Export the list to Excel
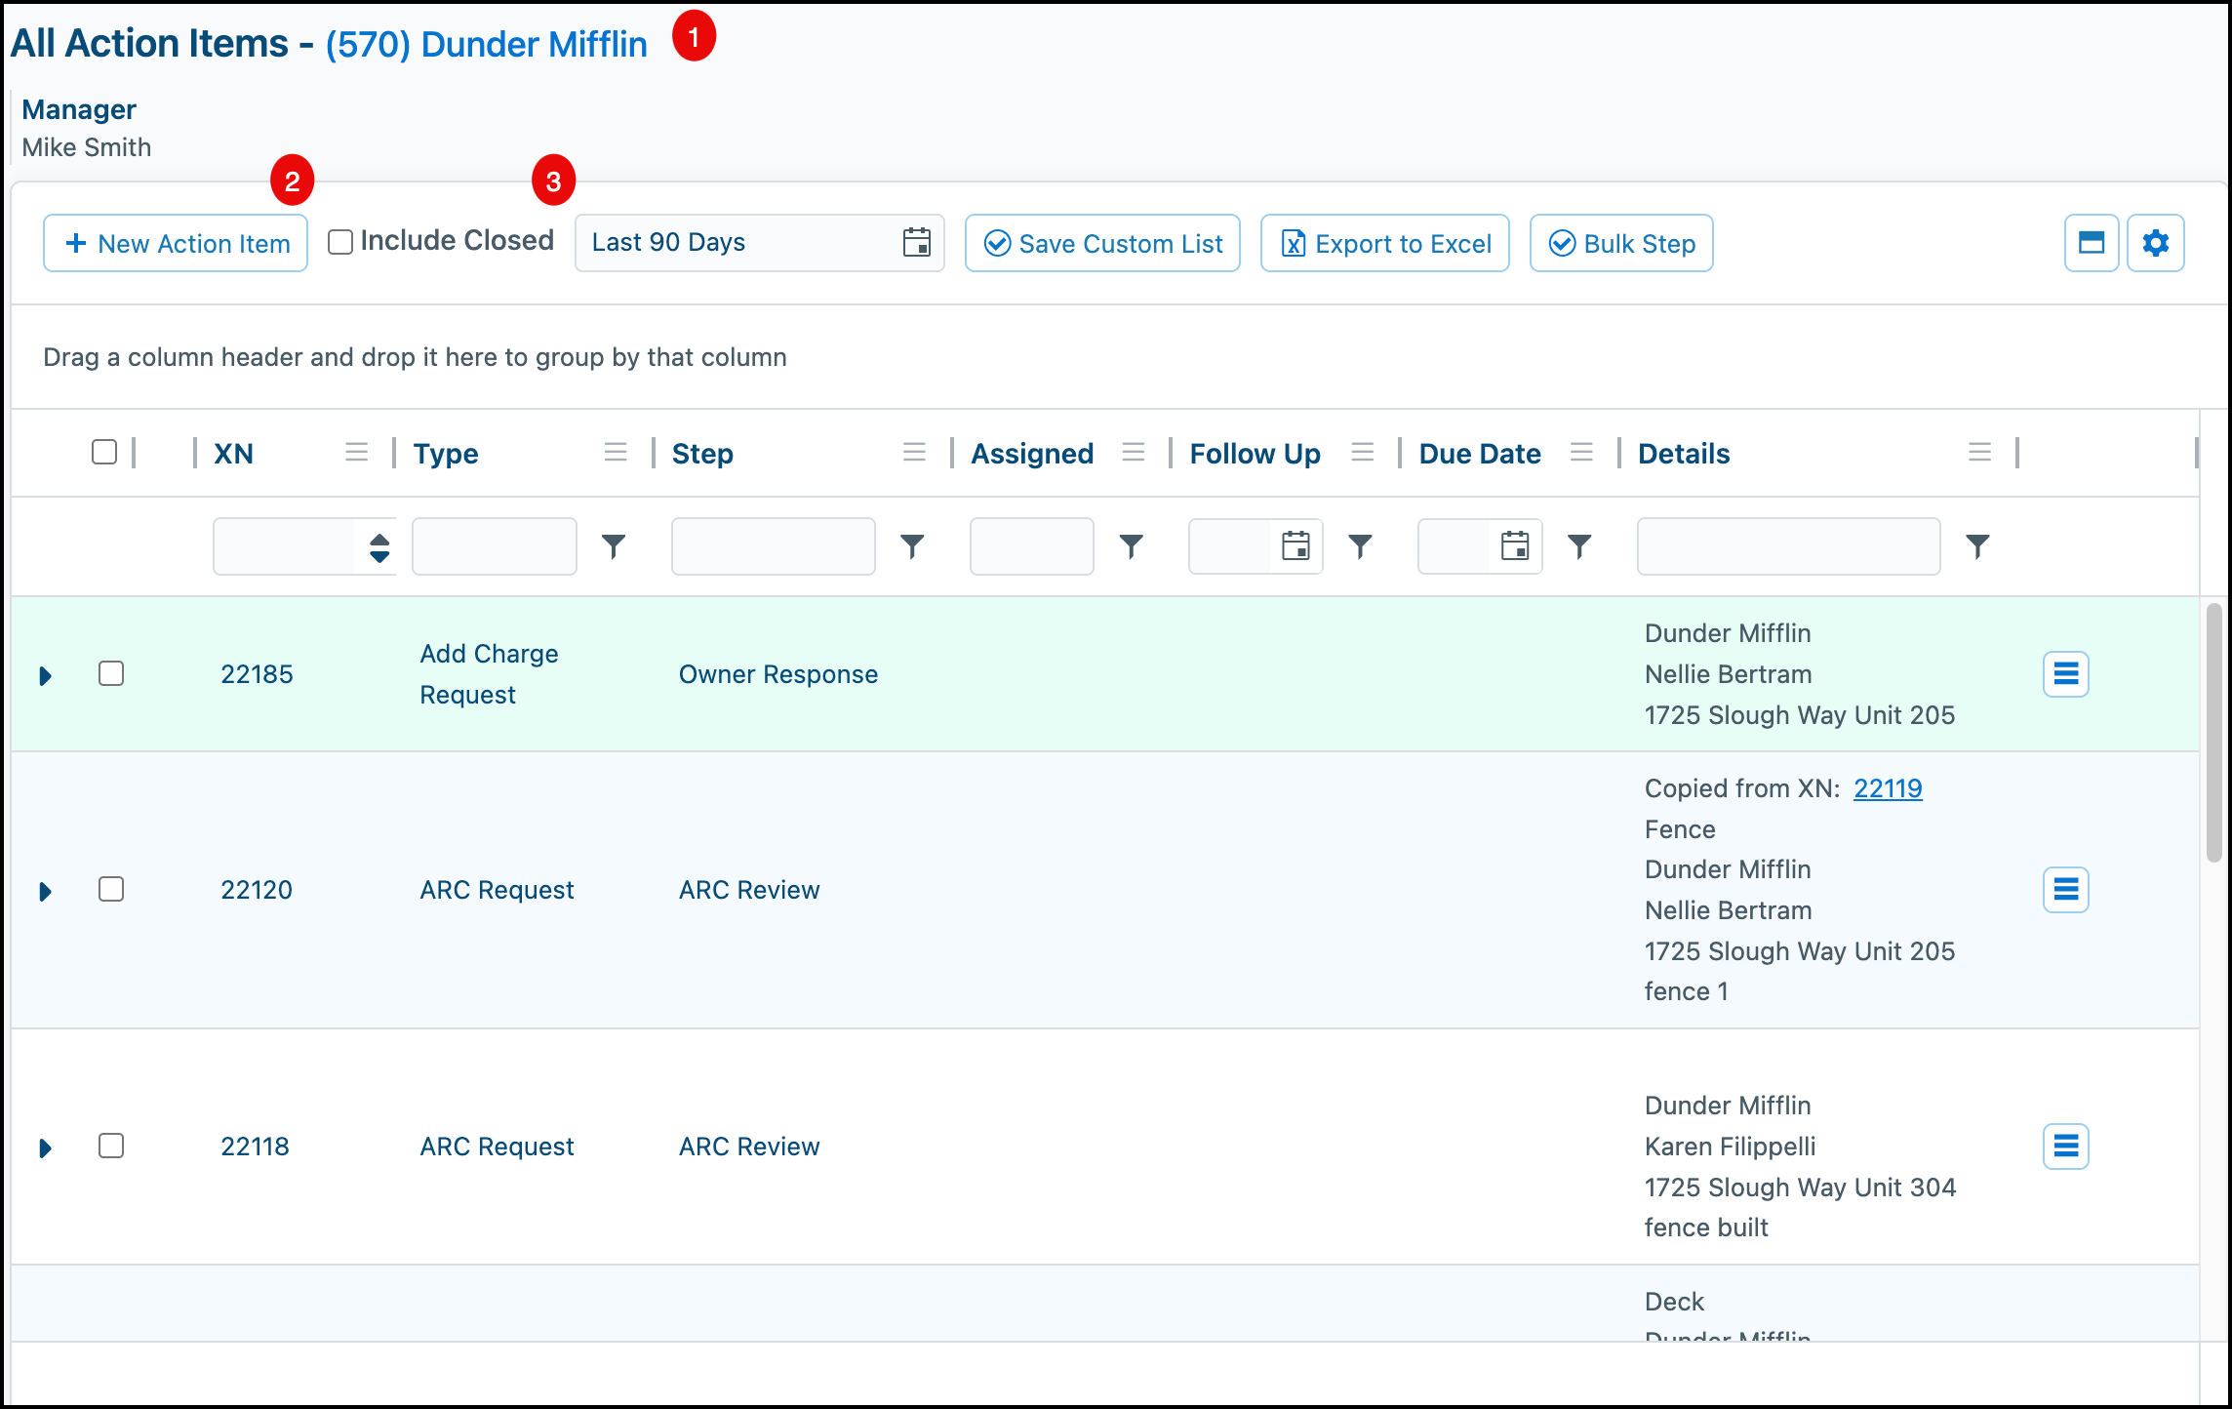The width and height of the screenshot is (2232, 1409). (1384, 243)
